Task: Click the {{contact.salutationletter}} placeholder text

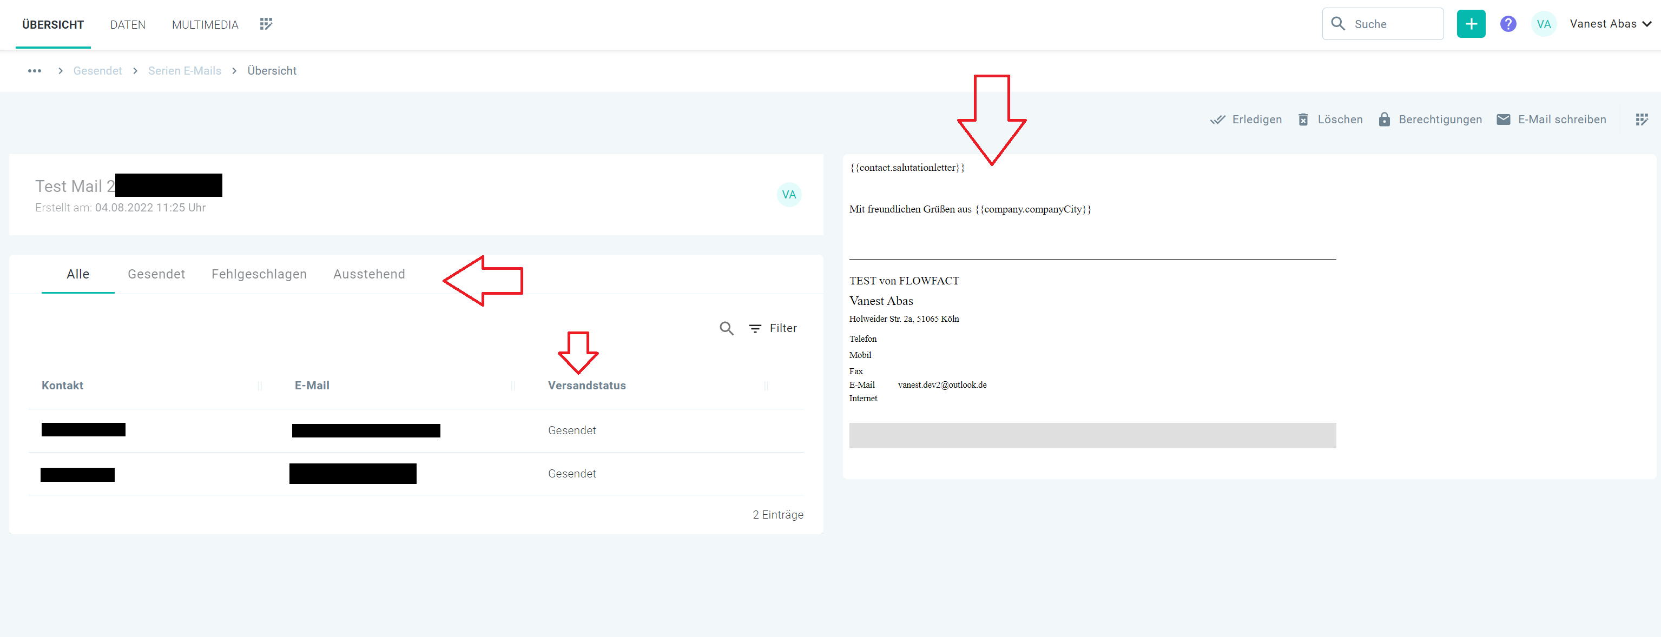Action: pyautogui.click(x=907, y=168)
